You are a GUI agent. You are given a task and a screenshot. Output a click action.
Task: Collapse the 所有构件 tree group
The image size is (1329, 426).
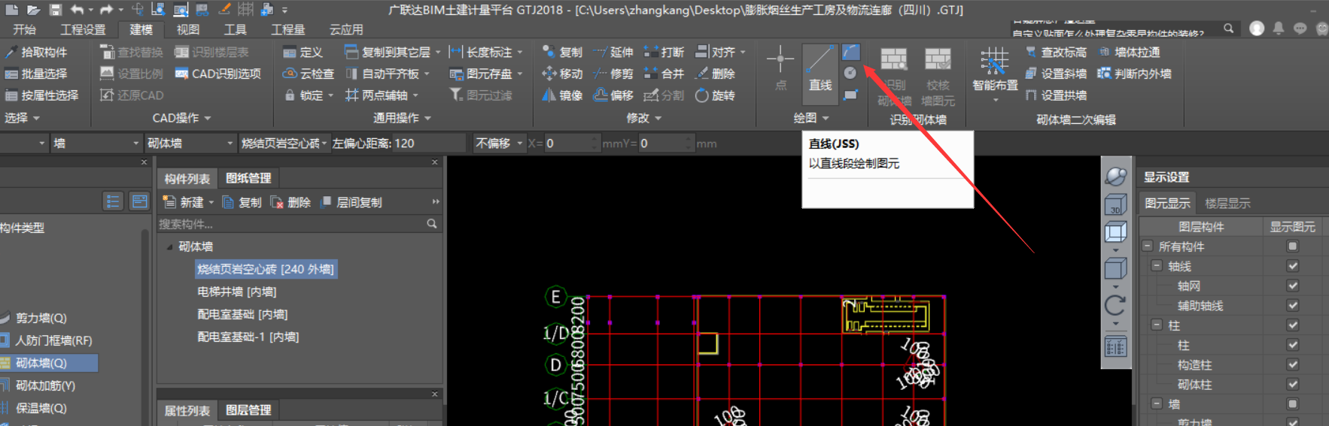pos(1147,246)
